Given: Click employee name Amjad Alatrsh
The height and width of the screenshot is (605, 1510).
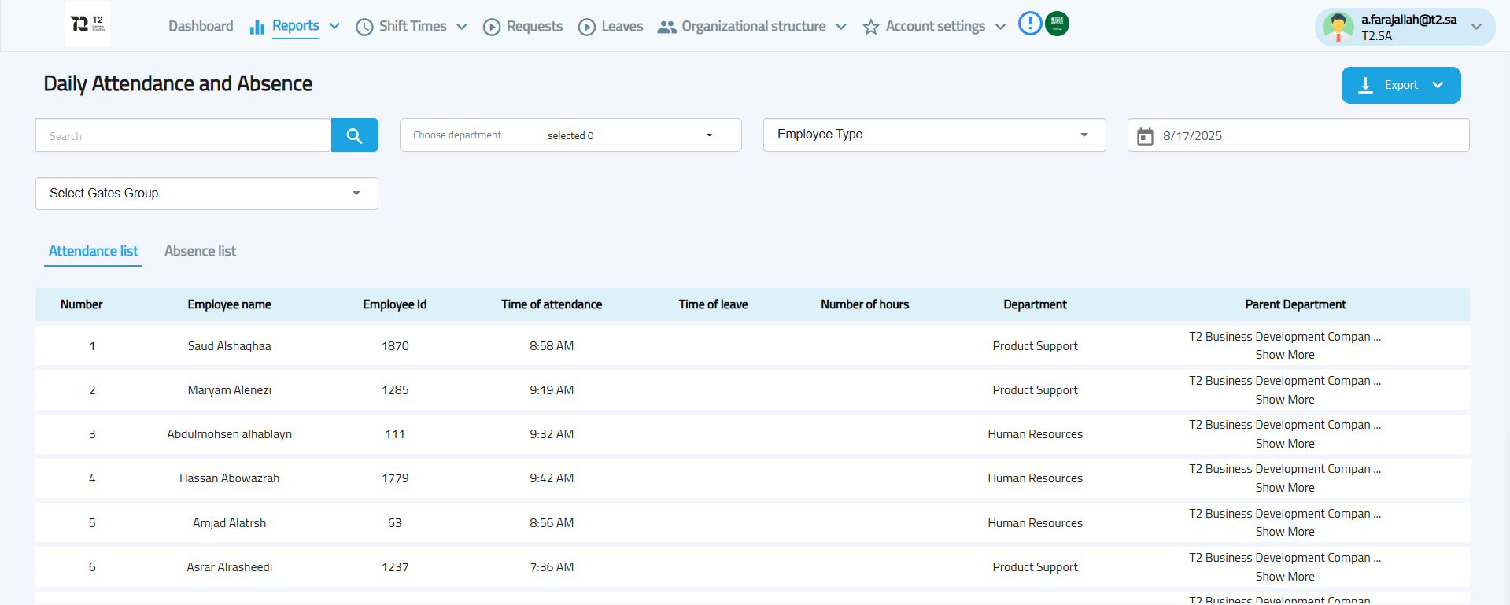Looking at the screenshot, I should (x=230, y=523).
